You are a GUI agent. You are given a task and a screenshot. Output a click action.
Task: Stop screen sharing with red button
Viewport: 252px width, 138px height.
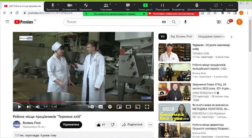(174, 14)
